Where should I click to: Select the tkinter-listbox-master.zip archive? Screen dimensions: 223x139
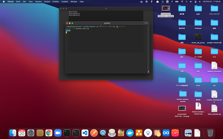point(198,109)
